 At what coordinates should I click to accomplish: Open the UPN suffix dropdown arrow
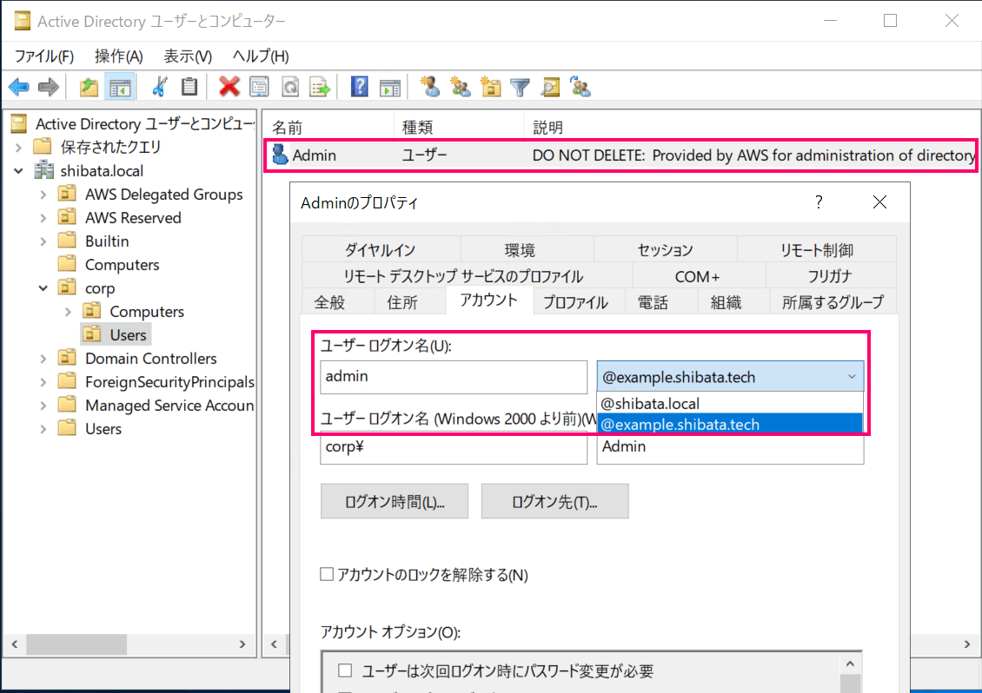coord(852,377)
